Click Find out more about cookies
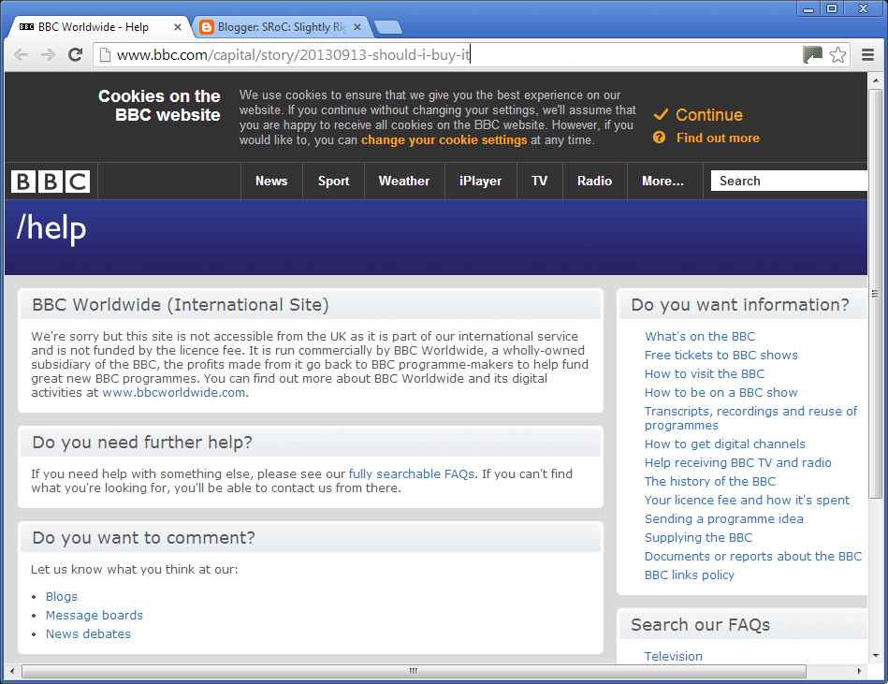The height and width of the screenshot is (684, 888). click(x=718, y=138)
